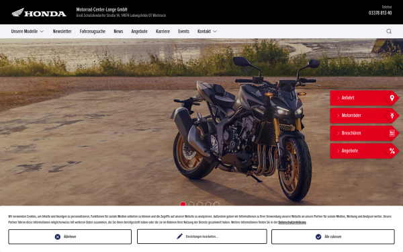This screenshot has height=252, width=403.
Task: Click the Motorrad-Center-Lange GmbH title
Action: tap(102, 9)
